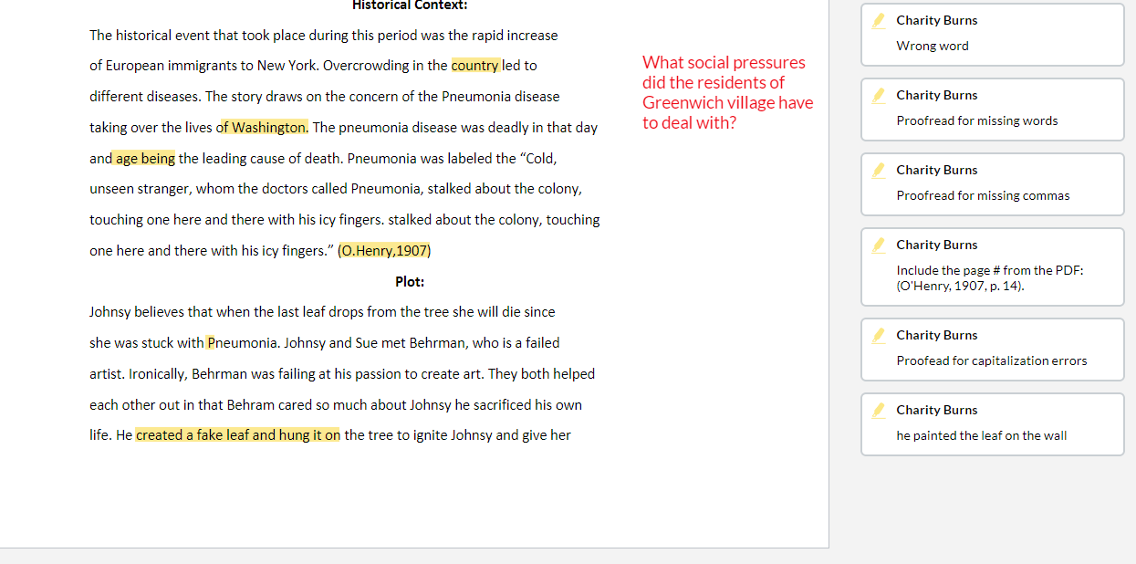
Task: Select the "Proofread for missing words" comment text
Action: click(976, 120)
